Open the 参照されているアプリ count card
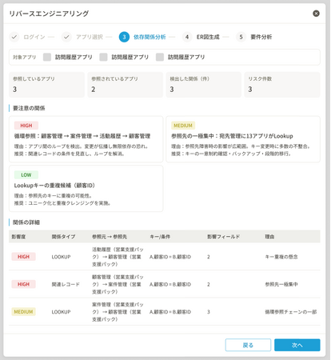 (126, 85)
